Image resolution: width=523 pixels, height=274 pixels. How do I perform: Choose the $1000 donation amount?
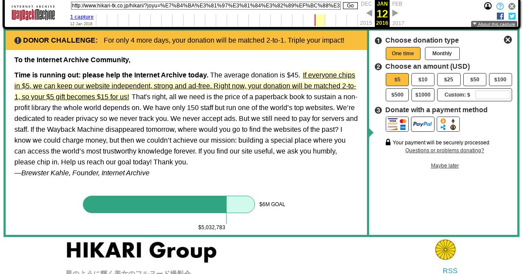pyautogui.click(x=423, y=95)
